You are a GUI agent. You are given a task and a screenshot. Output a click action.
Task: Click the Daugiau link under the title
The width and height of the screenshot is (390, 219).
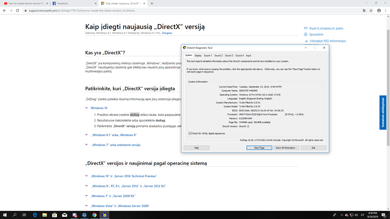tap(167, 33)
